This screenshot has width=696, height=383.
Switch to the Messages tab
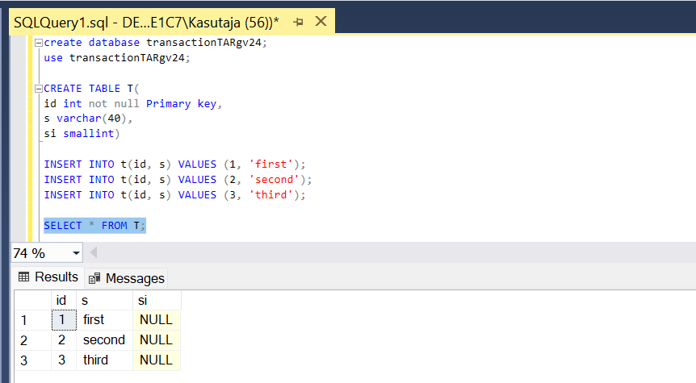[127, 278]
